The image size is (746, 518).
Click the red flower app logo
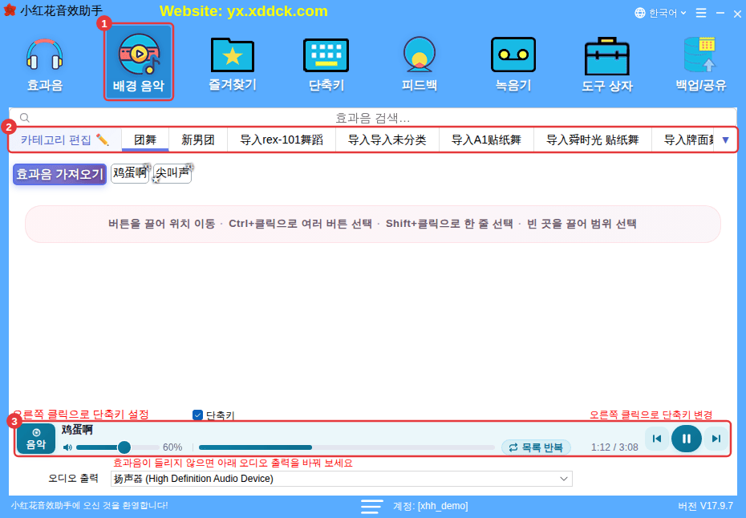(9, 10)
